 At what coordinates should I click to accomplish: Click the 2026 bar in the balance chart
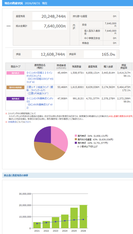point(83,216)
